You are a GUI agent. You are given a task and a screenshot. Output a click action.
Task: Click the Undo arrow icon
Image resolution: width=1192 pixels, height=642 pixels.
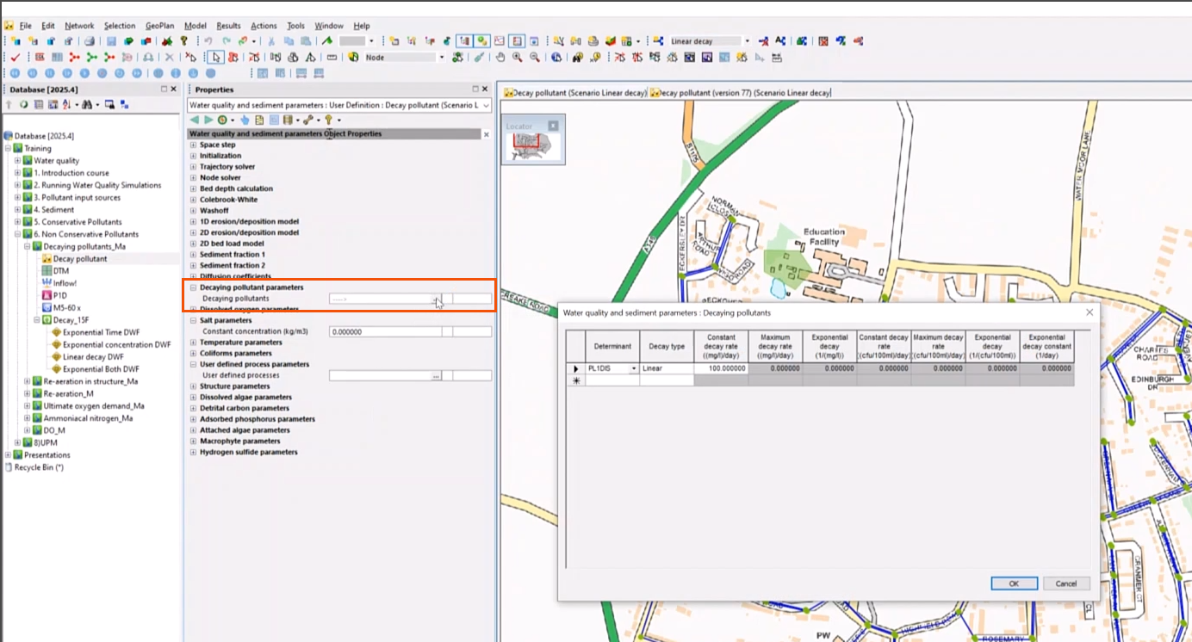coord(209,40)
